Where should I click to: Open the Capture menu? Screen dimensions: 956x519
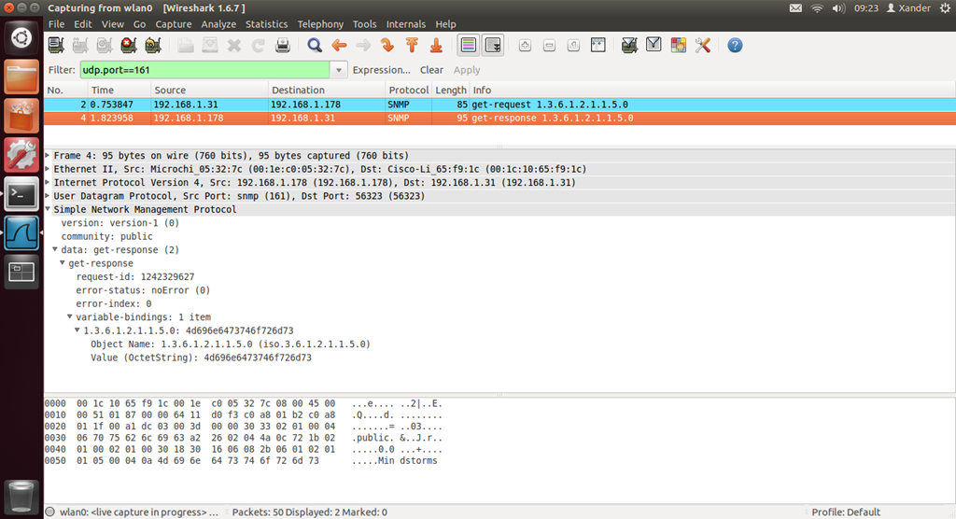173,24
